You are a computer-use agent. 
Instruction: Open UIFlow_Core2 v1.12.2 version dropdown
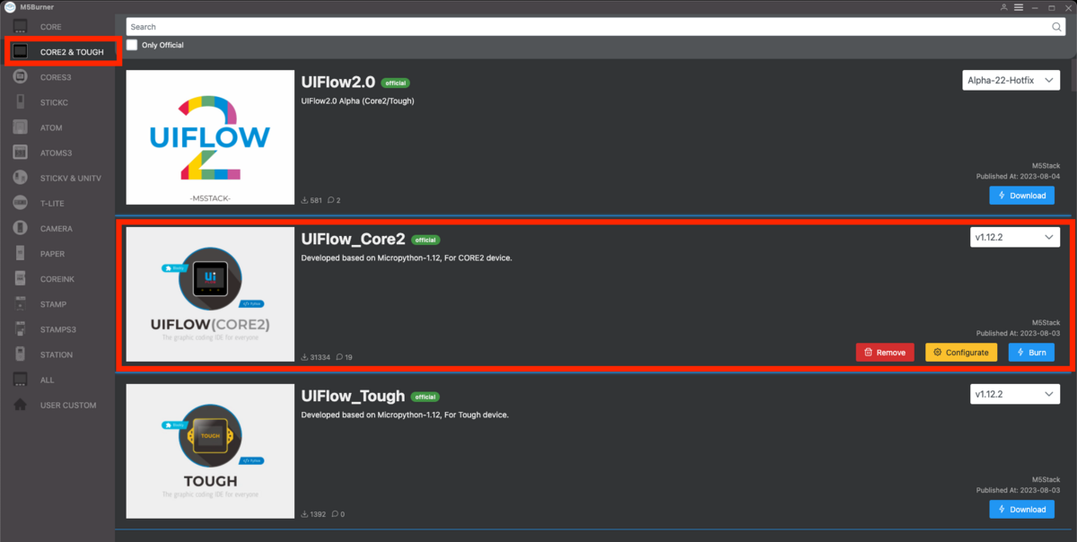(1014, 237)
